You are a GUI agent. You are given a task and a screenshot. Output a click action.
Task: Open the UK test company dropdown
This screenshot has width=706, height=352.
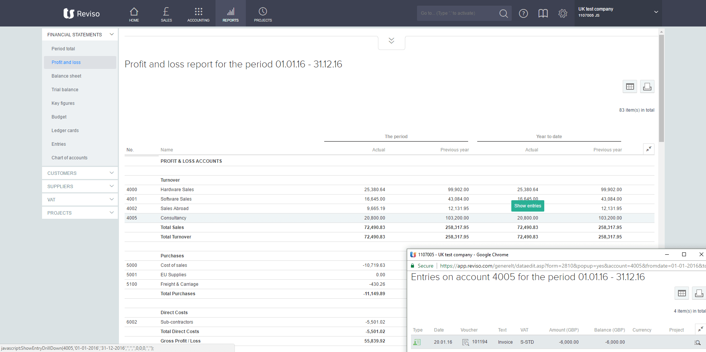coord(656,12)
